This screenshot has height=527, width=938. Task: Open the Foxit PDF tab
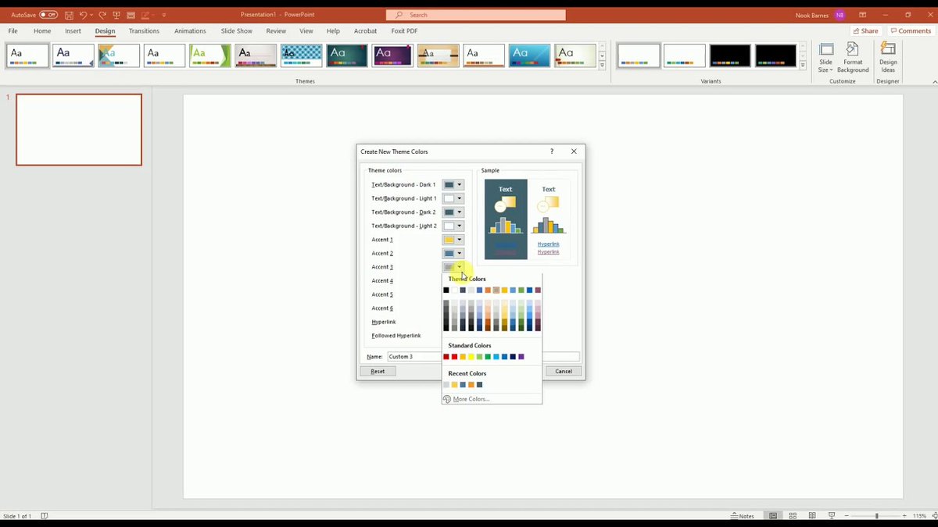tap(404, 31)
